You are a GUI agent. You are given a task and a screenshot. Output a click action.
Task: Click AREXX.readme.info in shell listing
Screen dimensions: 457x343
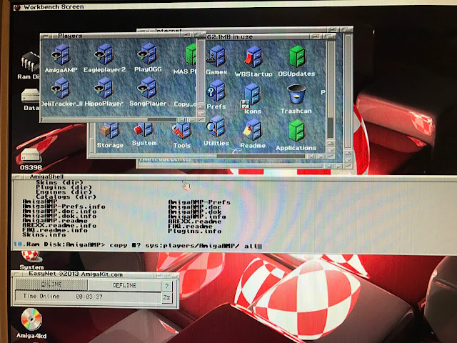[59, 226]
